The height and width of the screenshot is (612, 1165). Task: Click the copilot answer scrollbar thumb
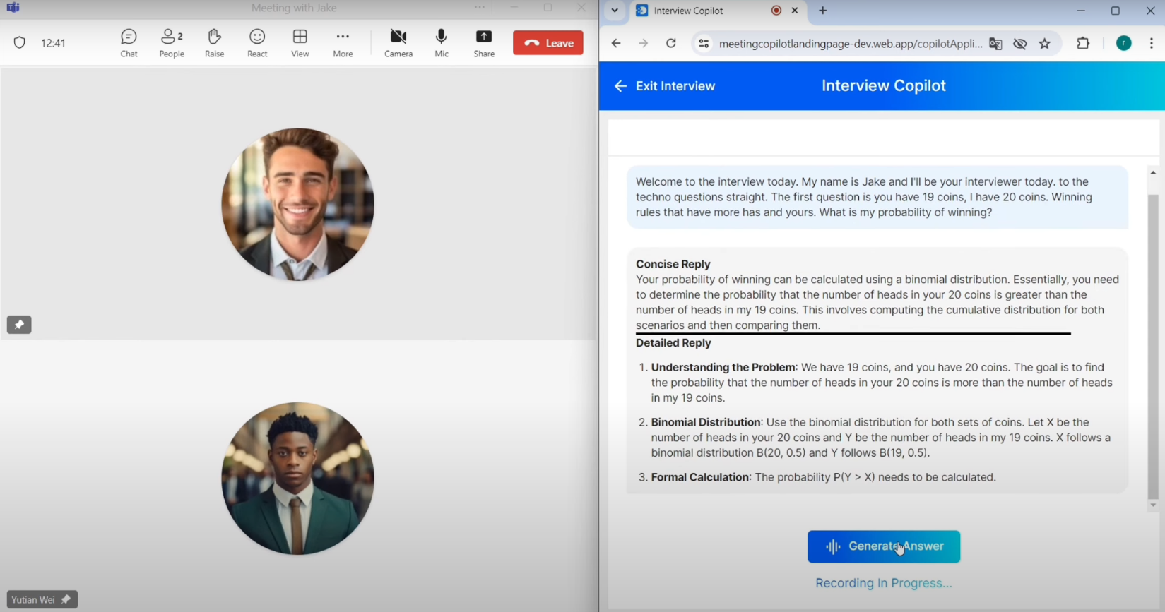(1153, 346)
